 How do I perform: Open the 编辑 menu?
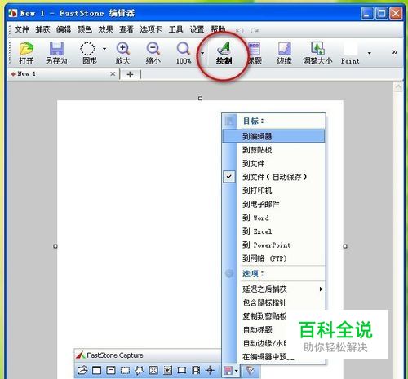pyautogui.click(x=64, y=29)
